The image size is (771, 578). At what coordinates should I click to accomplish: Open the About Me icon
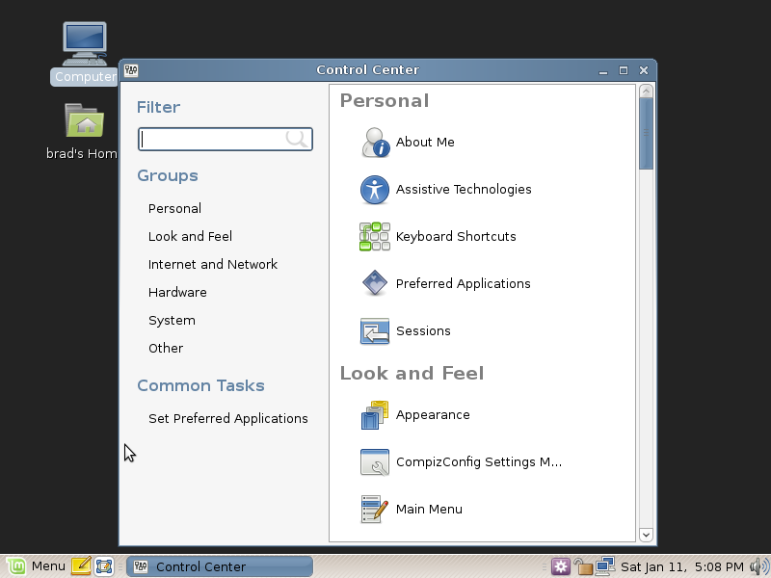tap(375, 143)
